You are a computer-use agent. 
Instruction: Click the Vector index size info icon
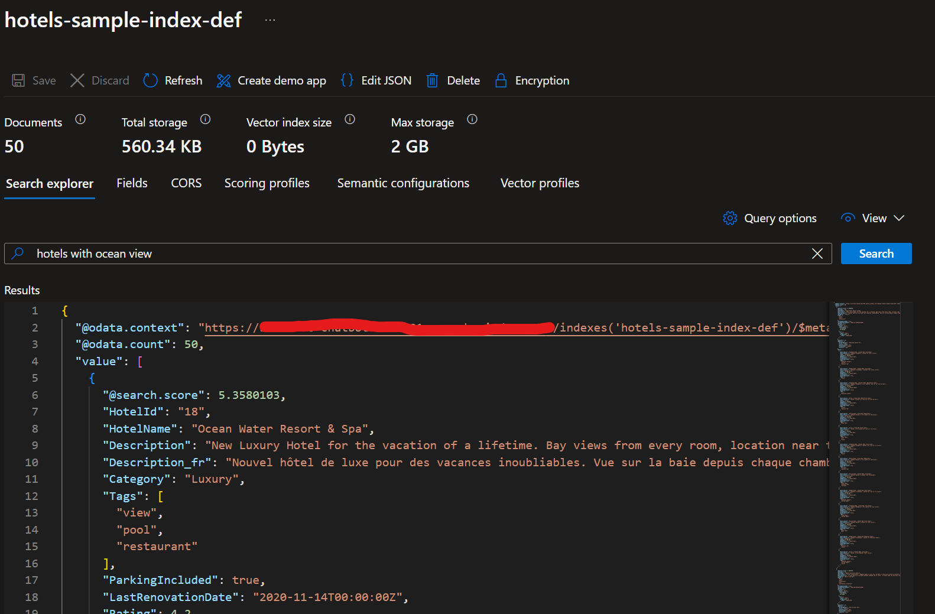350,119
